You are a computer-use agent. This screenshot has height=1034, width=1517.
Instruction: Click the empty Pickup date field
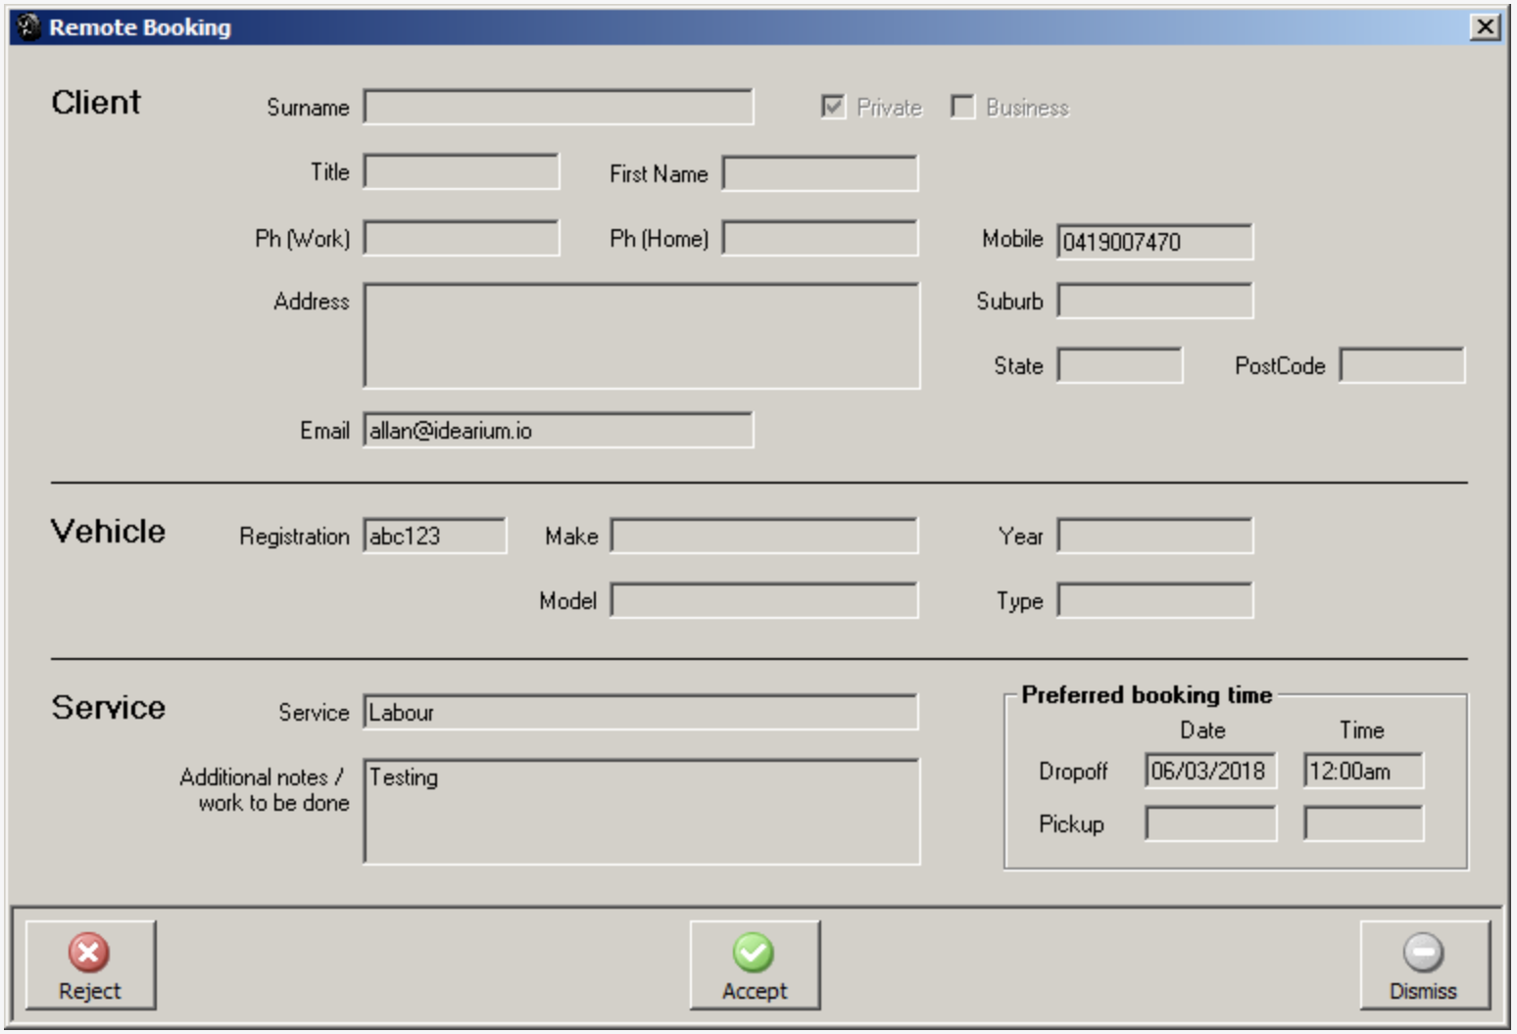(x=1210, y=823)
